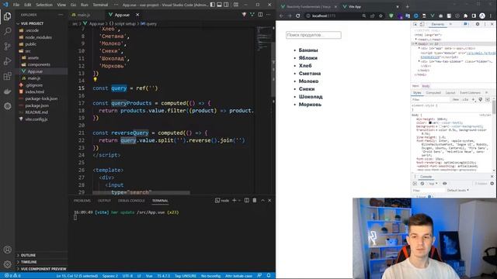The width and height of the screenshot is (497, 279).
Task: Open browser Extensions puzzle icon
Action: [466, 15]
